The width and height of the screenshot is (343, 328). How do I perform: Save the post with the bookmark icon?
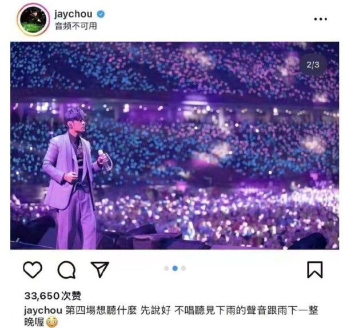pos(315,270)
